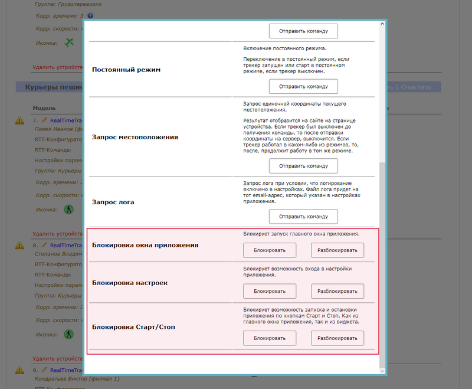Click the green airplane device icon
Viewport: 472px width, 389px height.
point(70,43)
